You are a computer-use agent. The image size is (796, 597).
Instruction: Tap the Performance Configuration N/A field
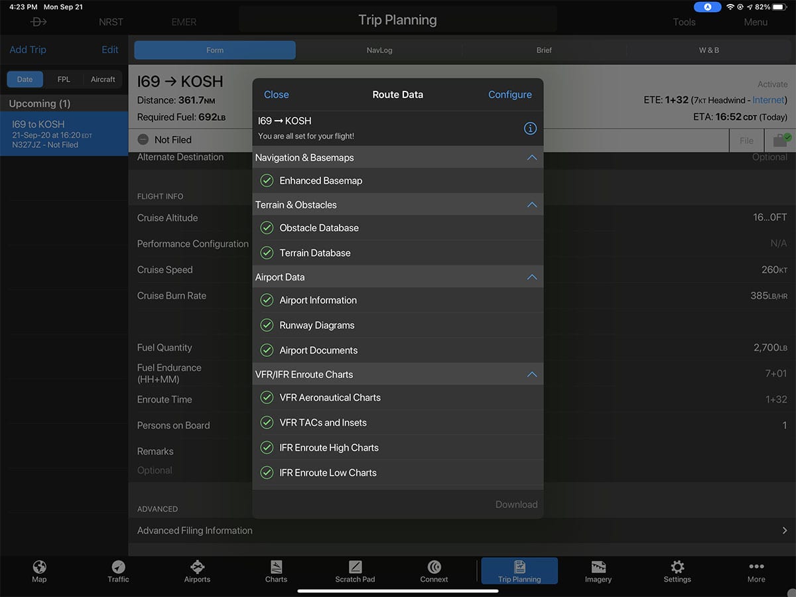(779, 244)
